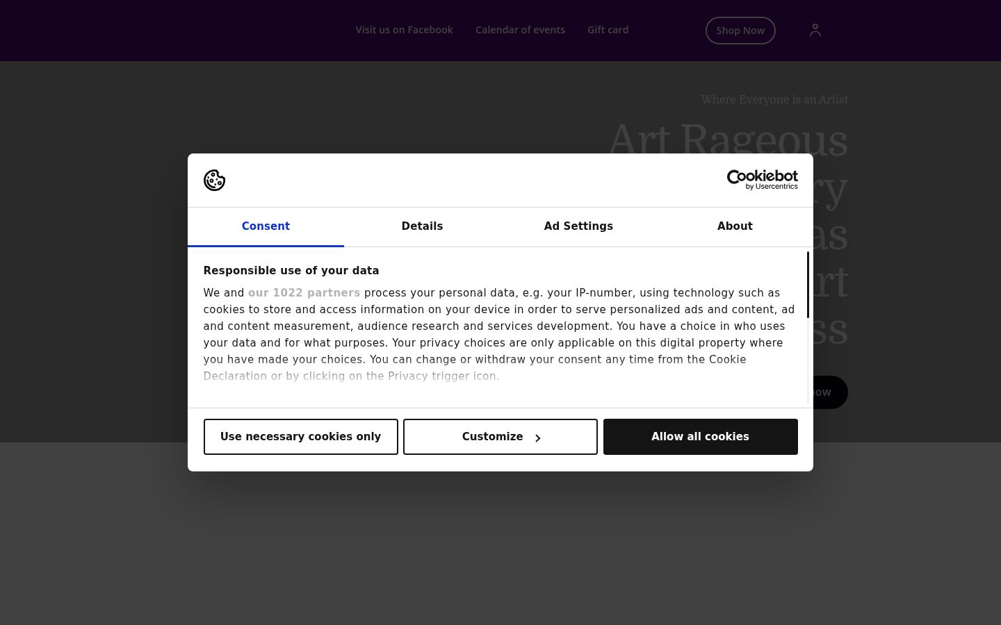Click the Customize button label

492,437
